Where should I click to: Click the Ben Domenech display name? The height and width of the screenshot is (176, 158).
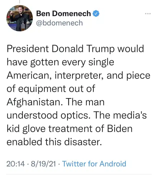(64, 13)
